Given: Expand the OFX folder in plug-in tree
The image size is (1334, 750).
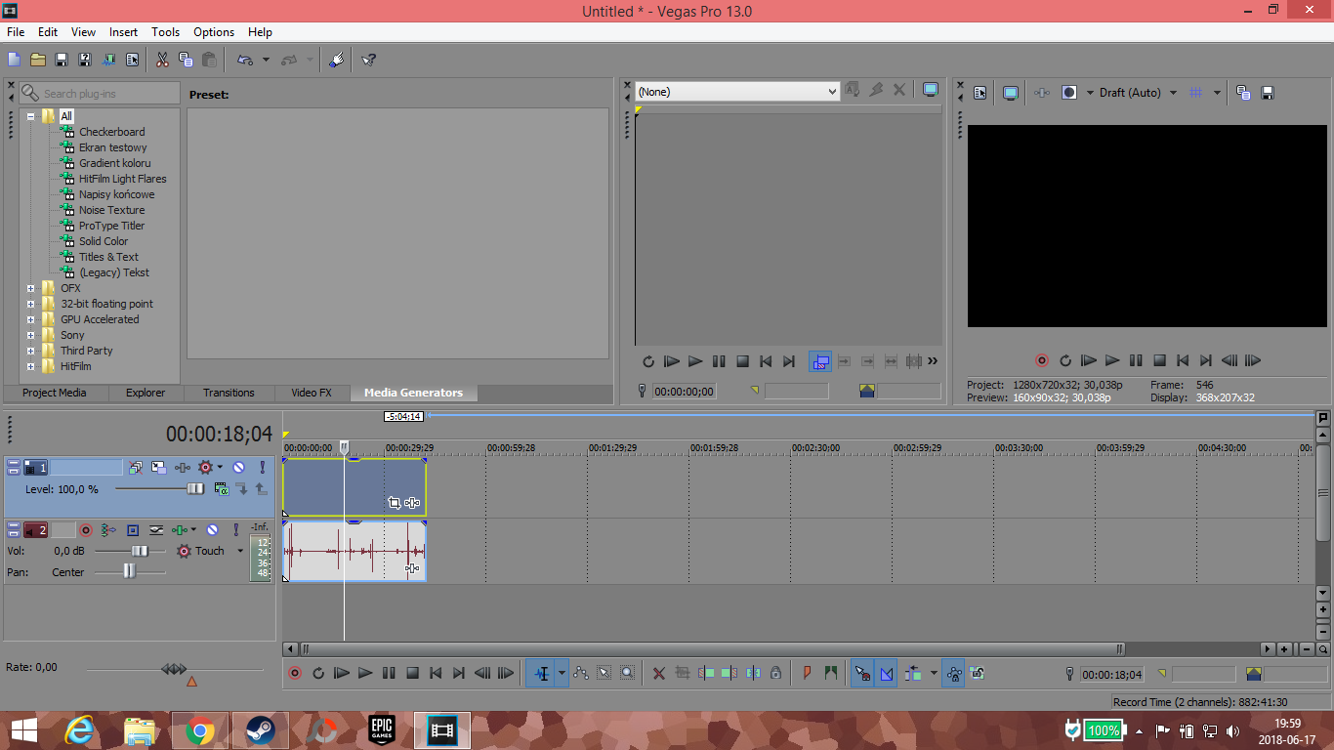Looking at the screenshot, I should [31, 288].
